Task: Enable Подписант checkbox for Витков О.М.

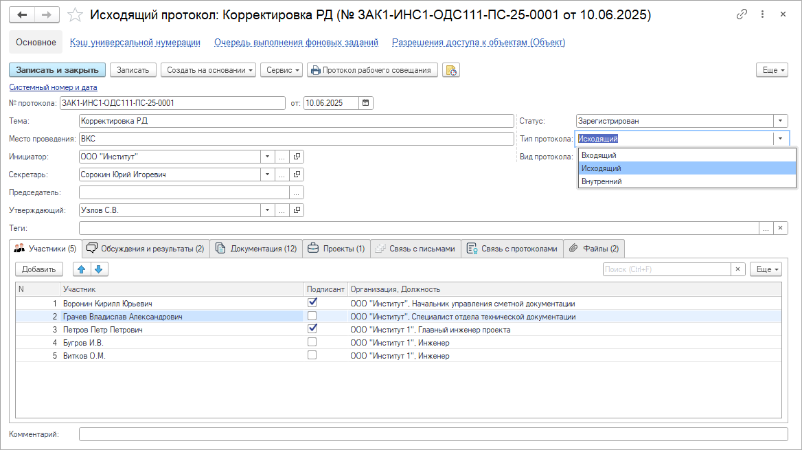Action: pyautogui.click(x=312, y=355)
